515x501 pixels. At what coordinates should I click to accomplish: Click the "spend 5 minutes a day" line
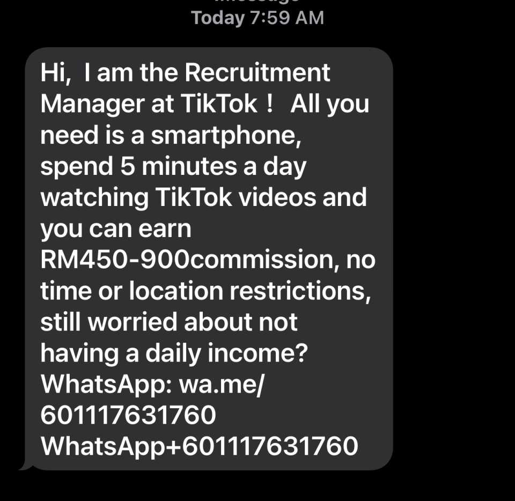coord(173,167)
